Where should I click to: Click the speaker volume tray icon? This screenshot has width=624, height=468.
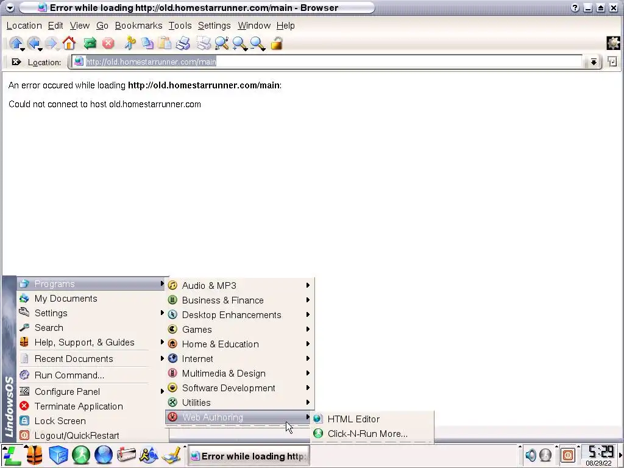tap(531, 455)
